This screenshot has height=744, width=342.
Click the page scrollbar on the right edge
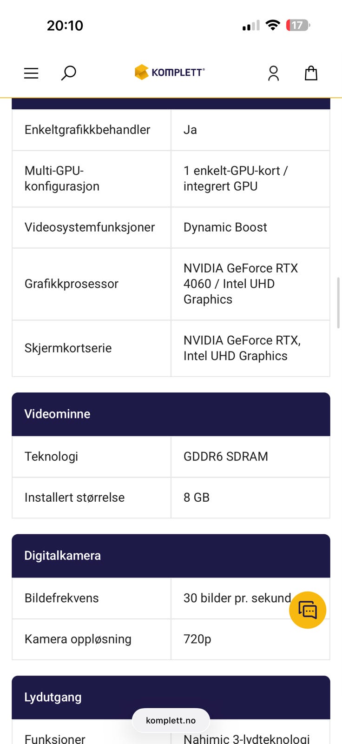[x=339, y=302]
